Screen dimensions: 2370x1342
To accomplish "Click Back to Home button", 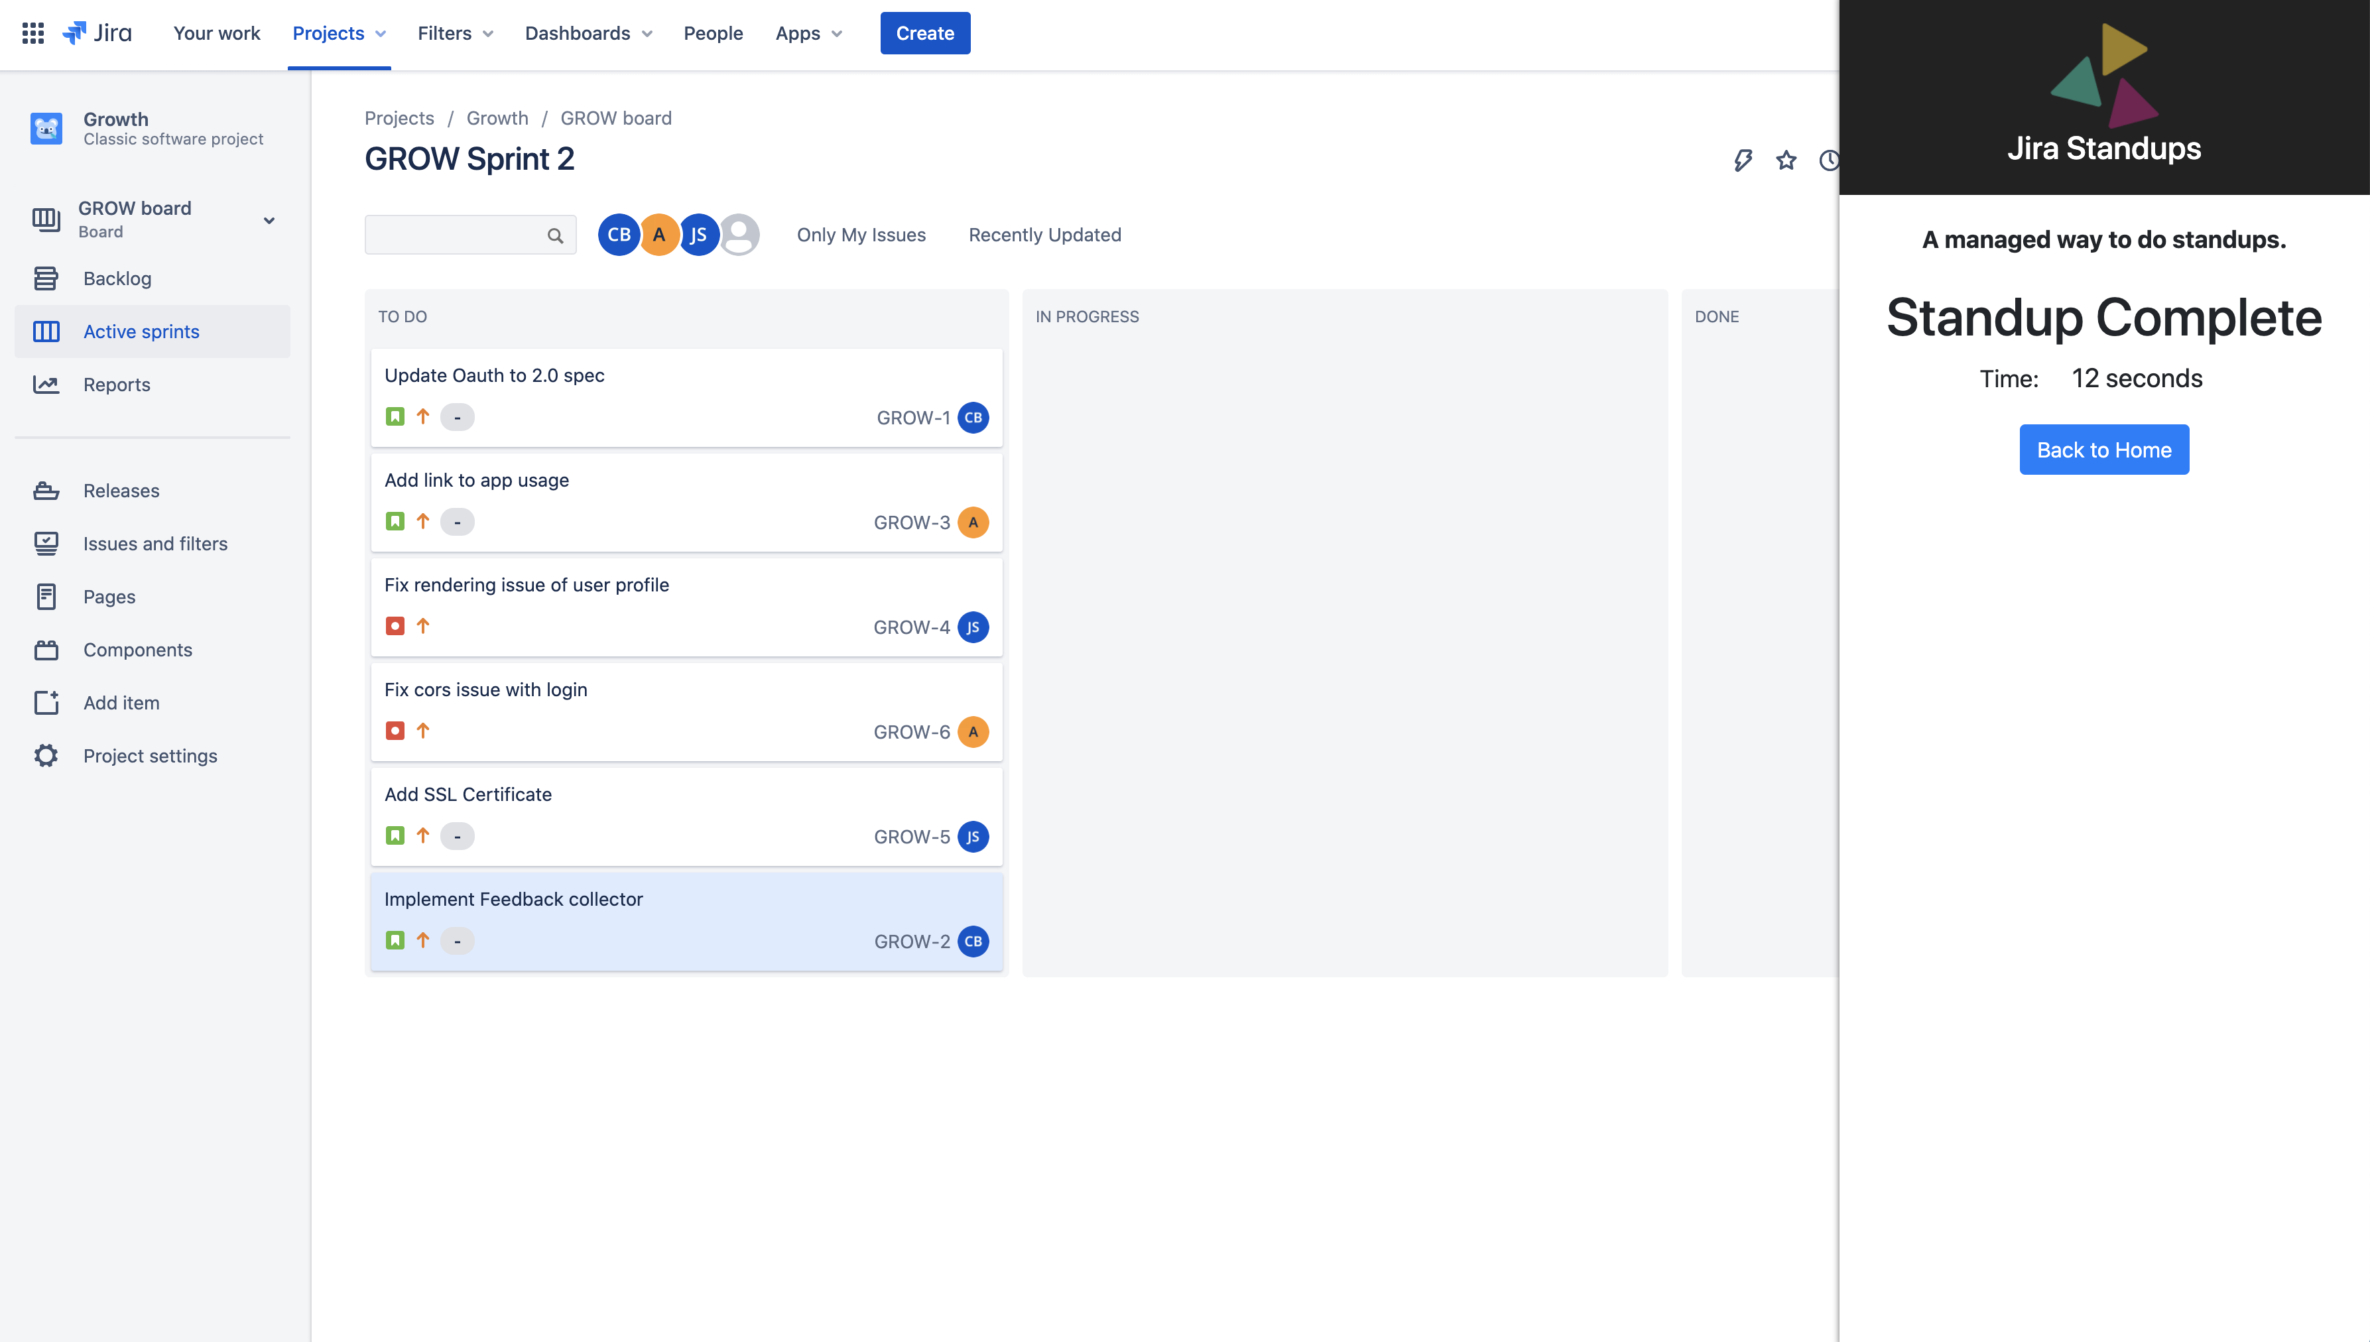I will coord(2103,450).
